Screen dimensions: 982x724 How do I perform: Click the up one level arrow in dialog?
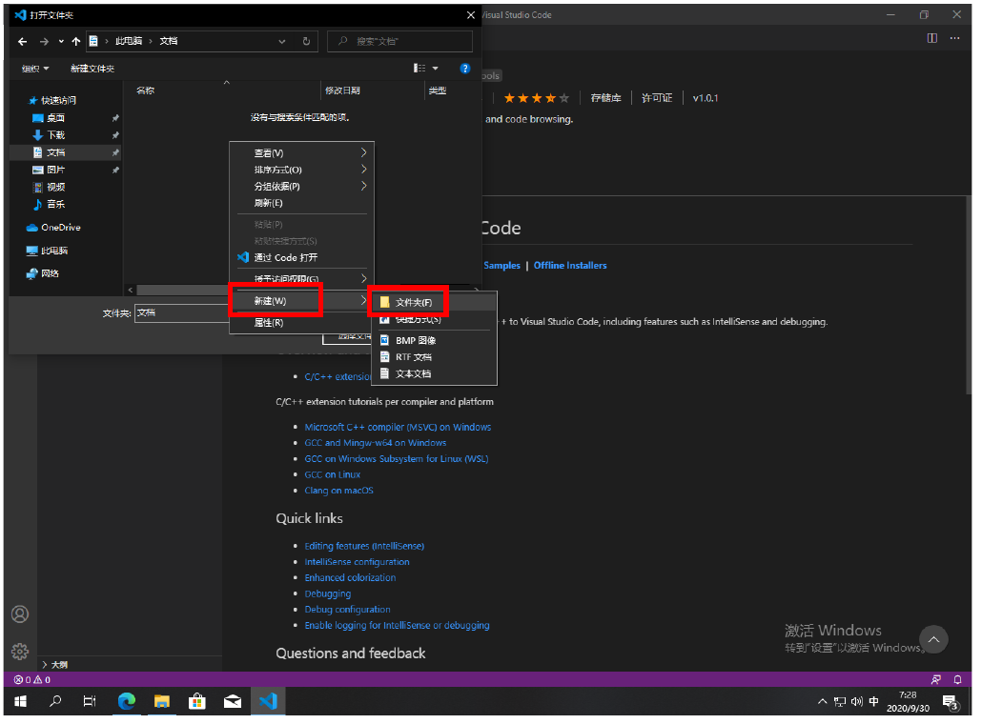click(x=76, y=42)
